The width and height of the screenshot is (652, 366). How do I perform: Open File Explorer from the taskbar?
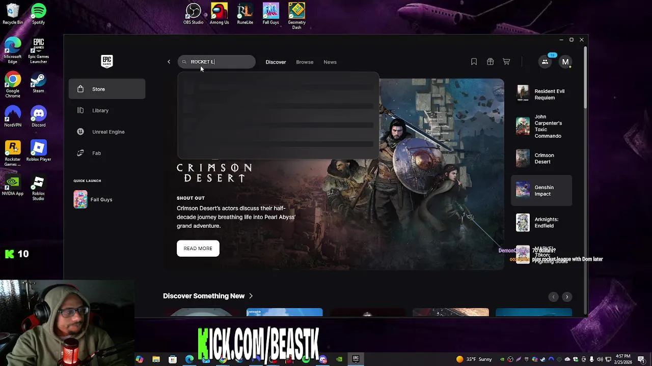point(156,359)
